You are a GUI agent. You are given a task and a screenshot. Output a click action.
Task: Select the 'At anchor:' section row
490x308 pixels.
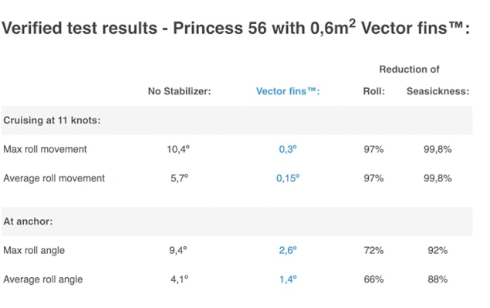tap(237, 222)
